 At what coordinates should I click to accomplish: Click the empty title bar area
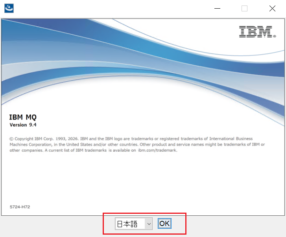(x=113, y=8)
